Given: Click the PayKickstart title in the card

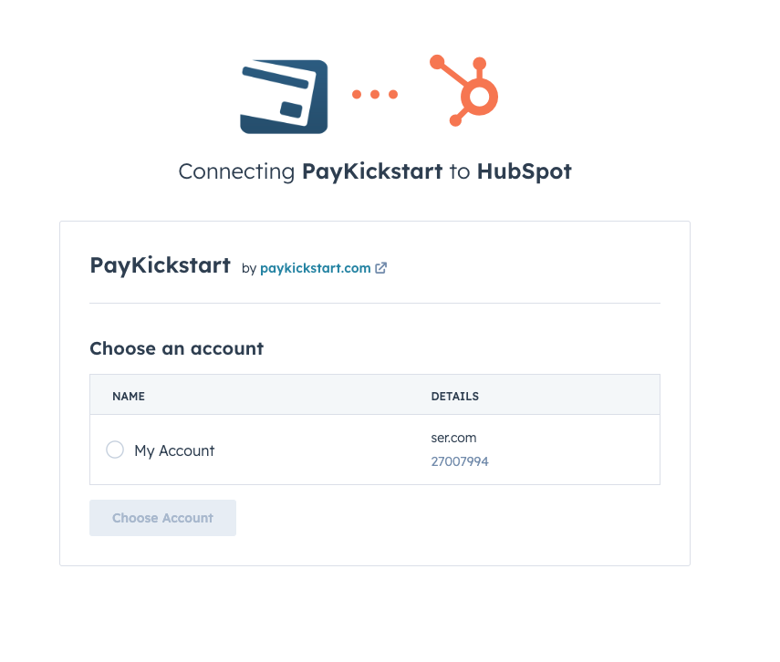Looking at the screenshot, I should click(x=160, y=265).
